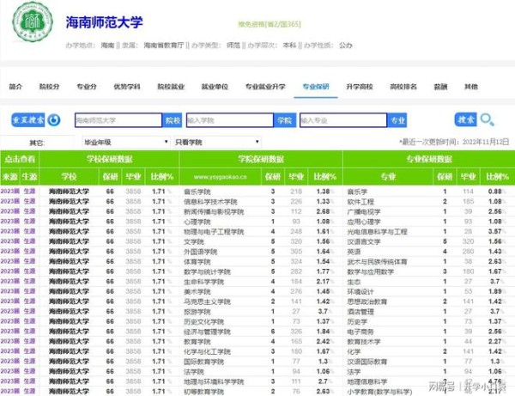515x396 pixels.
Task: Click the 专业保研数据 header
Action: [x=429, y=159]
